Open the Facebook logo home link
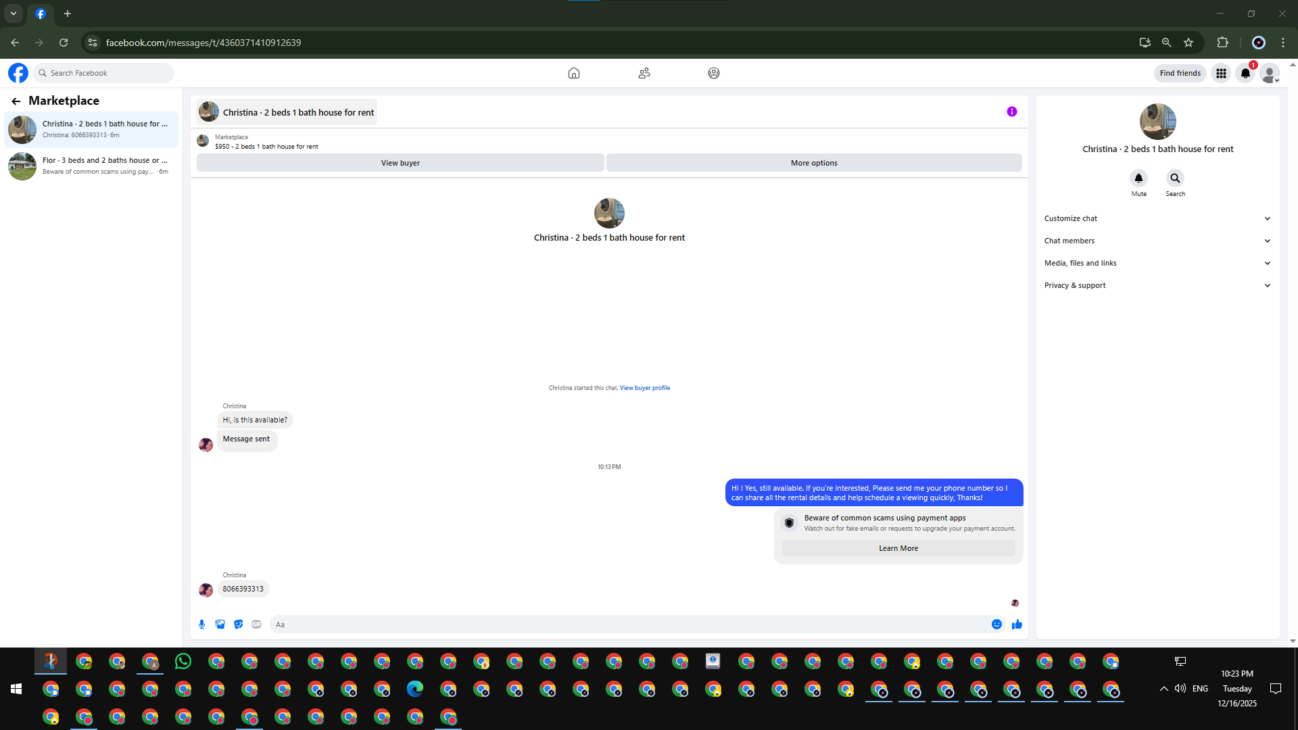The width and height of the screenshot is (1298, 730). click(x=18, y=73)
